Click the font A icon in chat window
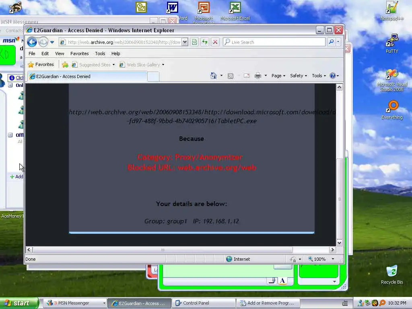 coord(282,280)
